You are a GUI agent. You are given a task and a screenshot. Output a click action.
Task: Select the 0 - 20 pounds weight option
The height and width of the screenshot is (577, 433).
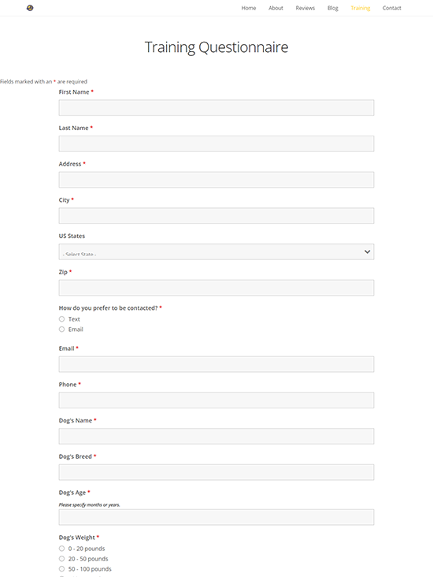point(61,549)
